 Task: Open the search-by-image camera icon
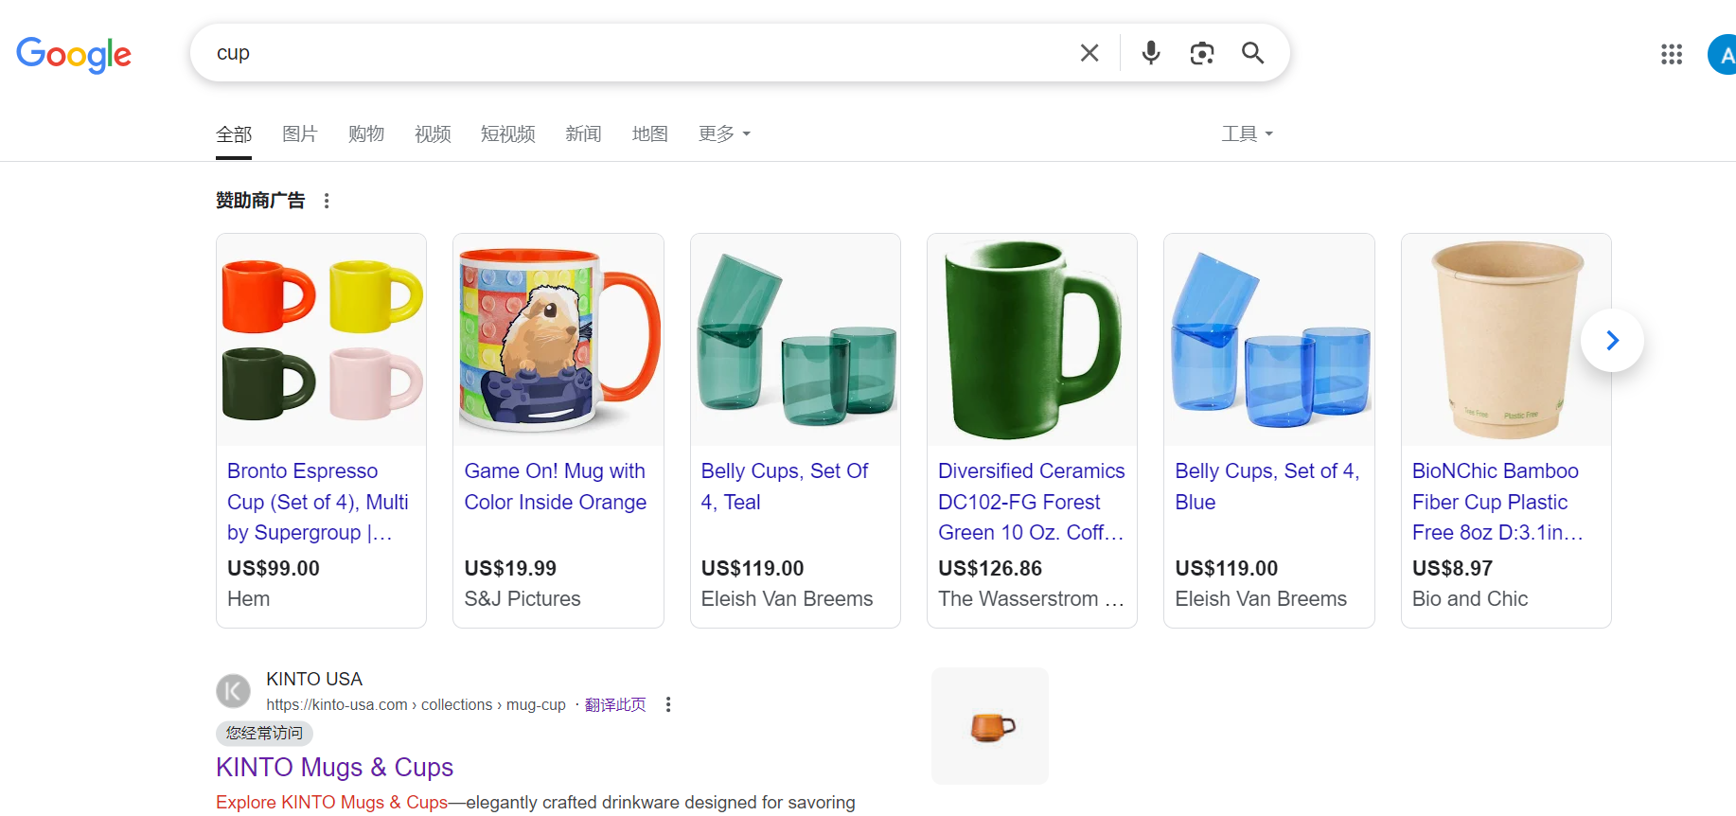pyautogui.click(x=1202, y=53)
